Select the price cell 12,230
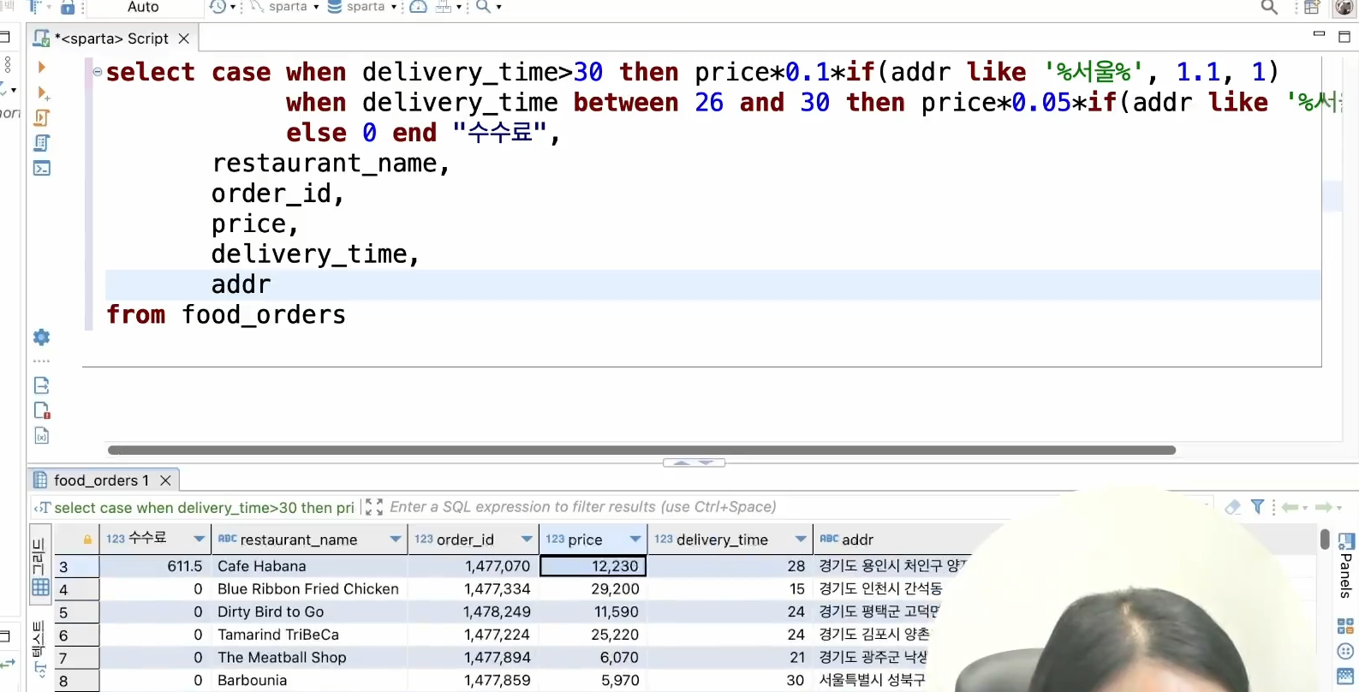Image resolution: width=1359 pixels, height=692 pixels. coord(593,566)
